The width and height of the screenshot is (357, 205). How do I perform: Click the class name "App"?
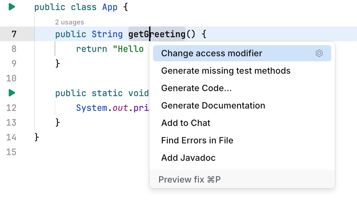click(x=110, y=7)
